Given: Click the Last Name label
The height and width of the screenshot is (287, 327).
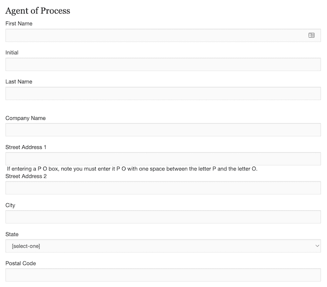Looking at the screenshot, I should coord(19,82).
